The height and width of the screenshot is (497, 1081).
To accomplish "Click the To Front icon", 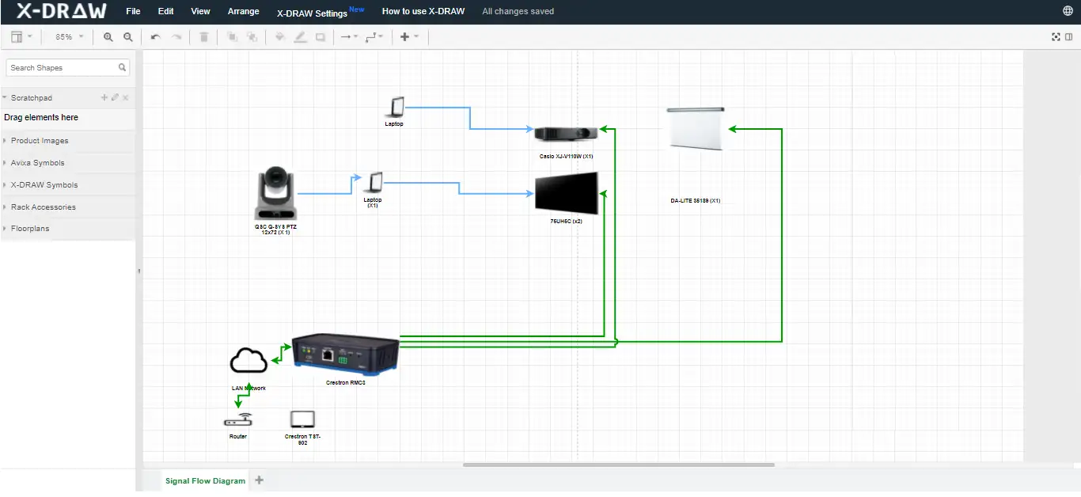I will 230,36.
